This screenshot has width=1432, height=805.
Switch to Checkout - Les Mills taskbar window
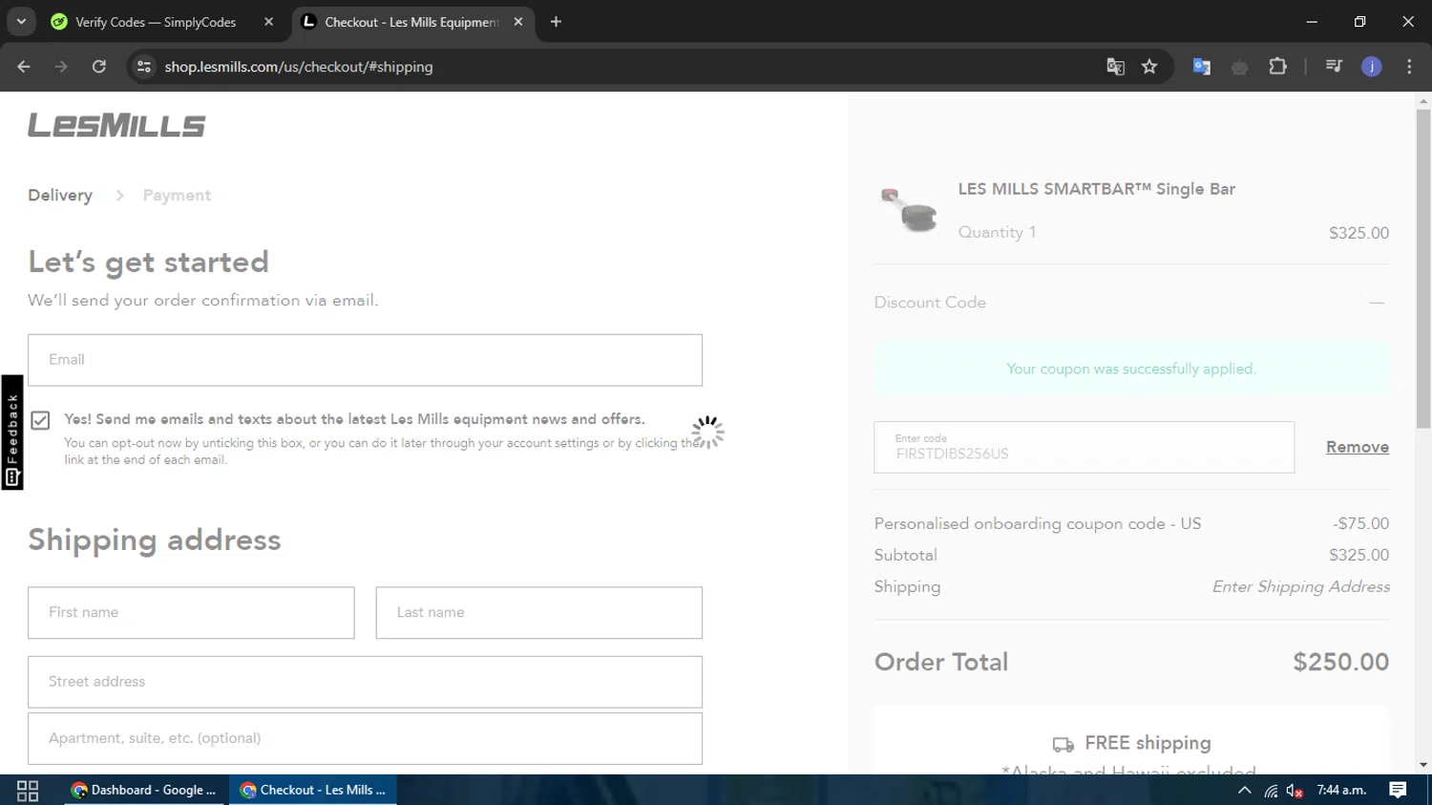point(313,790)
